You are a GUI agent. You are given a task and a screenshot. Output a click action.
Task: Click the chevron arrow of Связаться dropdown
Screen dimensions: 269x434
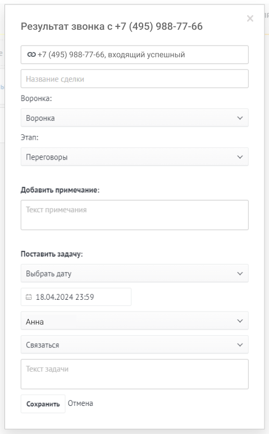(x=240, y=345)
